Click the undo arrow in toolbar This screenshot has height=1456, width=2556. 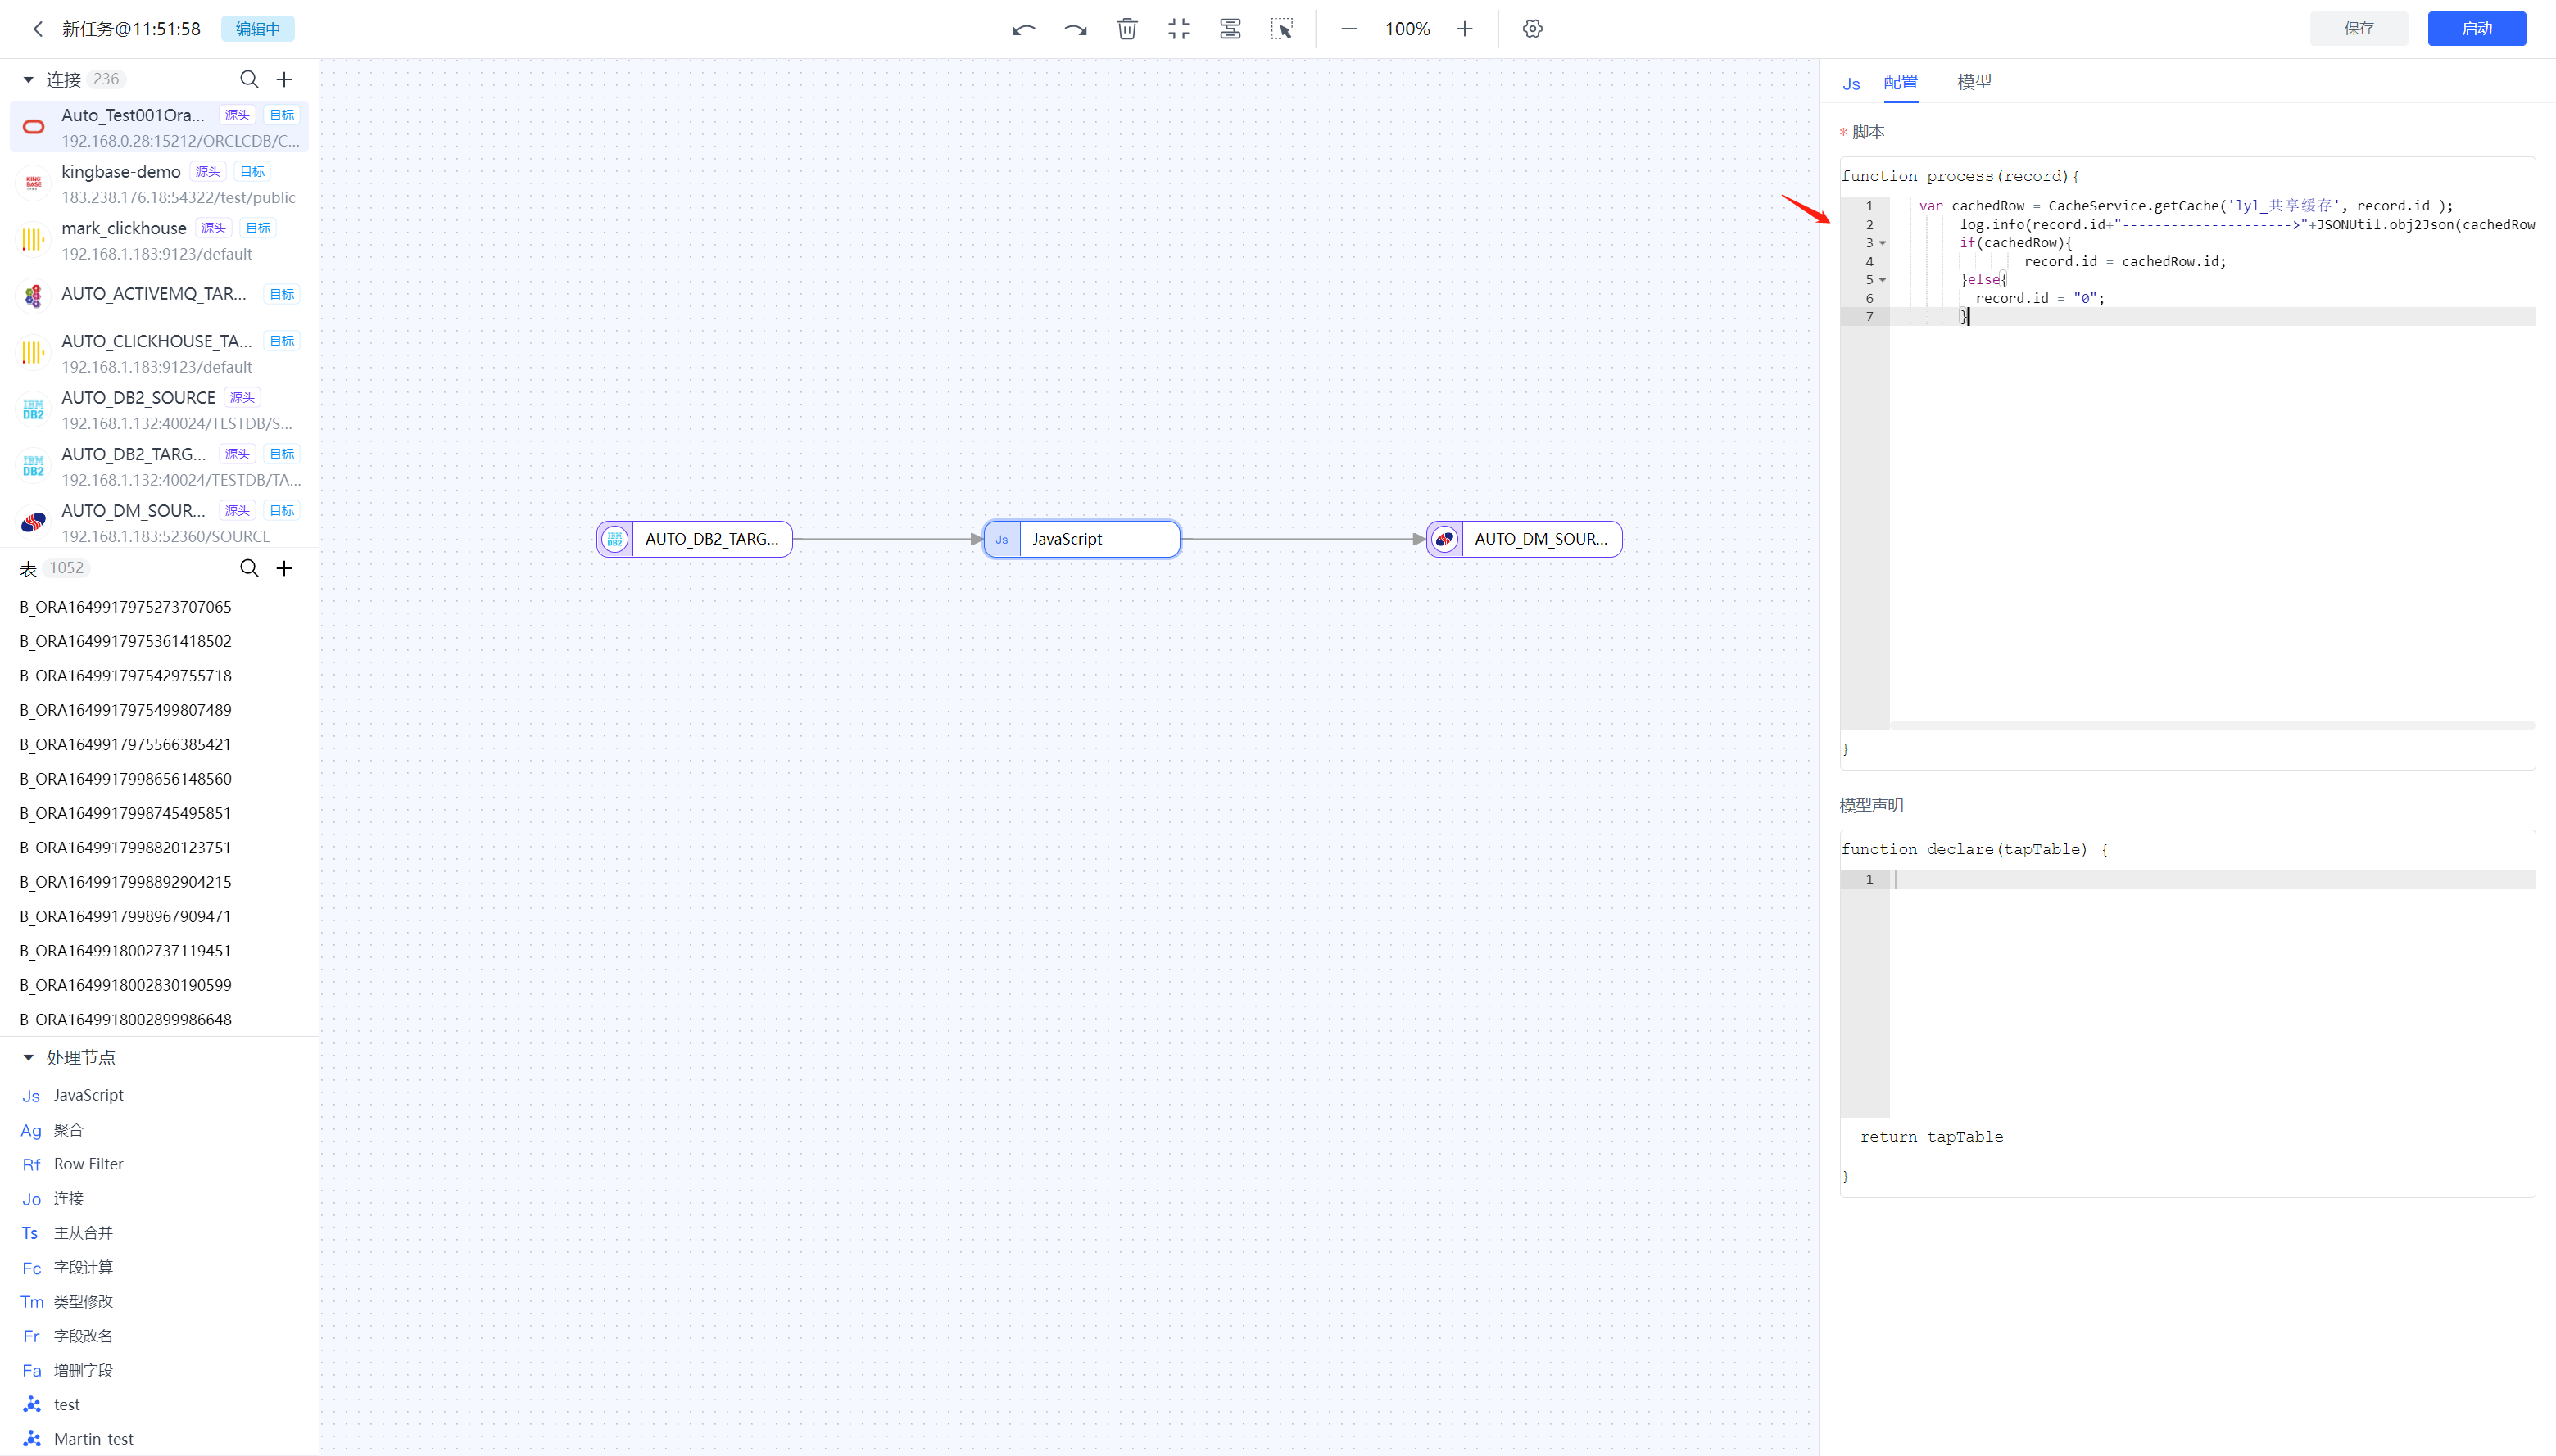pos(1022,29)
